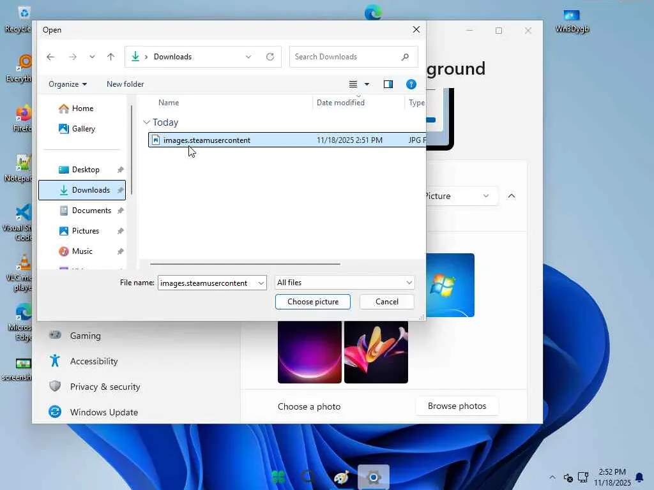Sort files by the Type column header
This screenshot has width=654, height=490.
(x=416, y=103)
